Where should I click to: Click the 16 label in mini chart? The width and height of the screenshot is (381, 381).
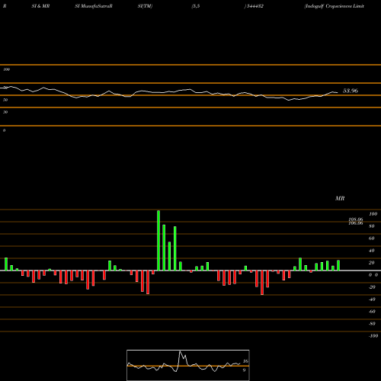pos(245,361)
